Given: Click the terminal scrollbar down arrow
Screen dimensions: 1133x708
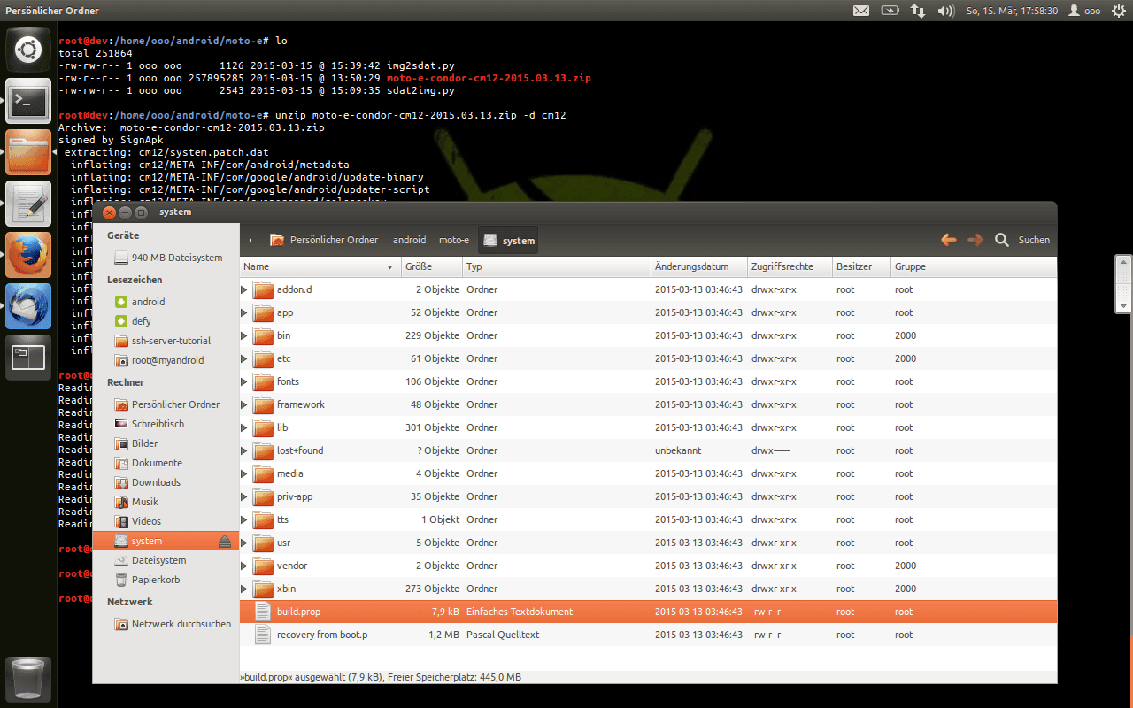Looking at the screenshot, I should coord(1123,305).
